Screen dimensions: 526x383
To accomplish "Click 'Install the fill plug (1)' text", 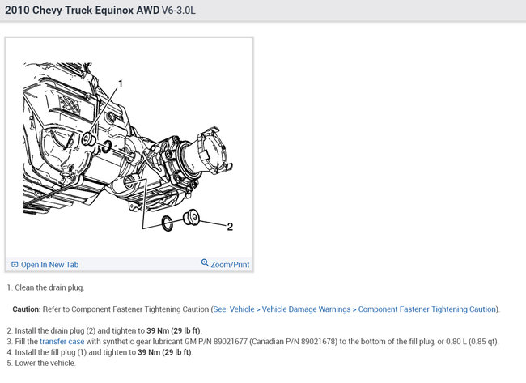I will 51,352.
